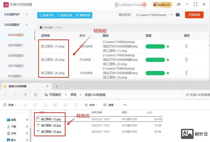Go forward in the Explorer window
The image size is (210, 142).
tap(15, 95)
